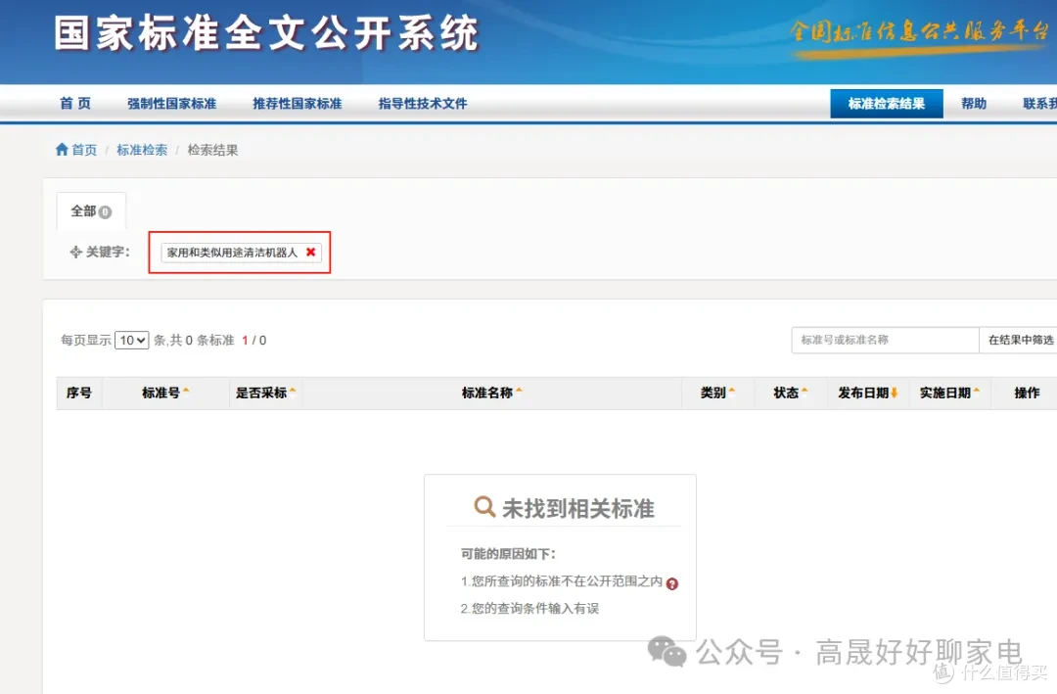
Task: Click the magnifier icon in not-found box
Action: 484,506
